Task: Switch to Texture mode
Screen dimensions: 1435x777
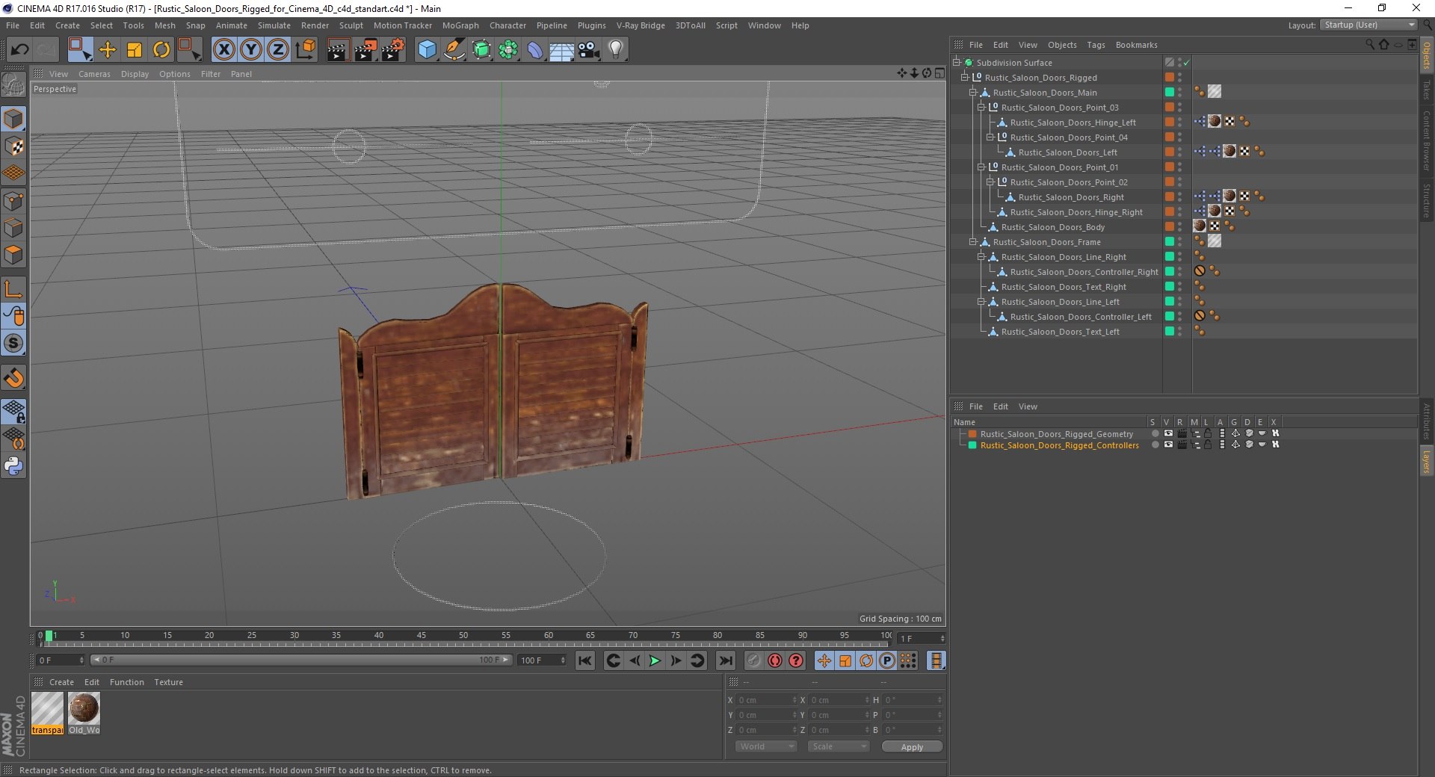Action: (x=13, y=146)
